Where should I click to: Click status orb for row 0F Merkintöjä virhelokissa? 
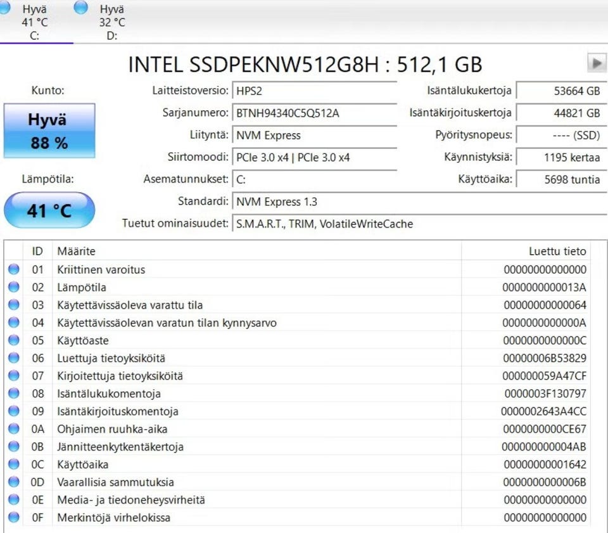click(x=13, y=518)
